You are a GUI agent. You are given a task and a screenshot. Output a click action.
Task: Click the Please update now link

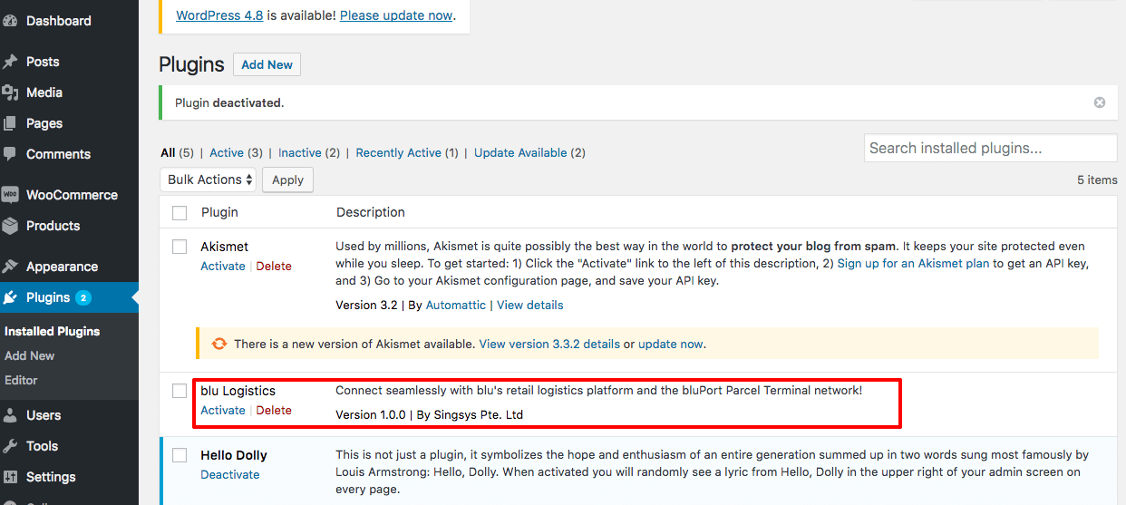(395, 15)
